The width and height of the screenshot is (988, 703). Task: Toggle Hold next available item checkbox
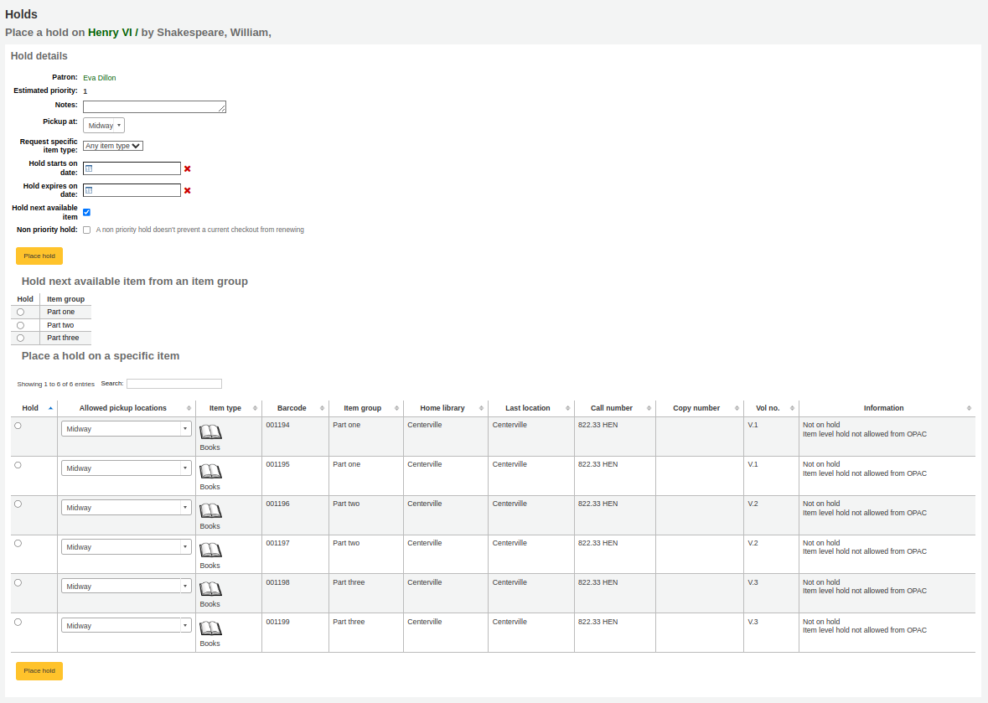click(87, 212)
